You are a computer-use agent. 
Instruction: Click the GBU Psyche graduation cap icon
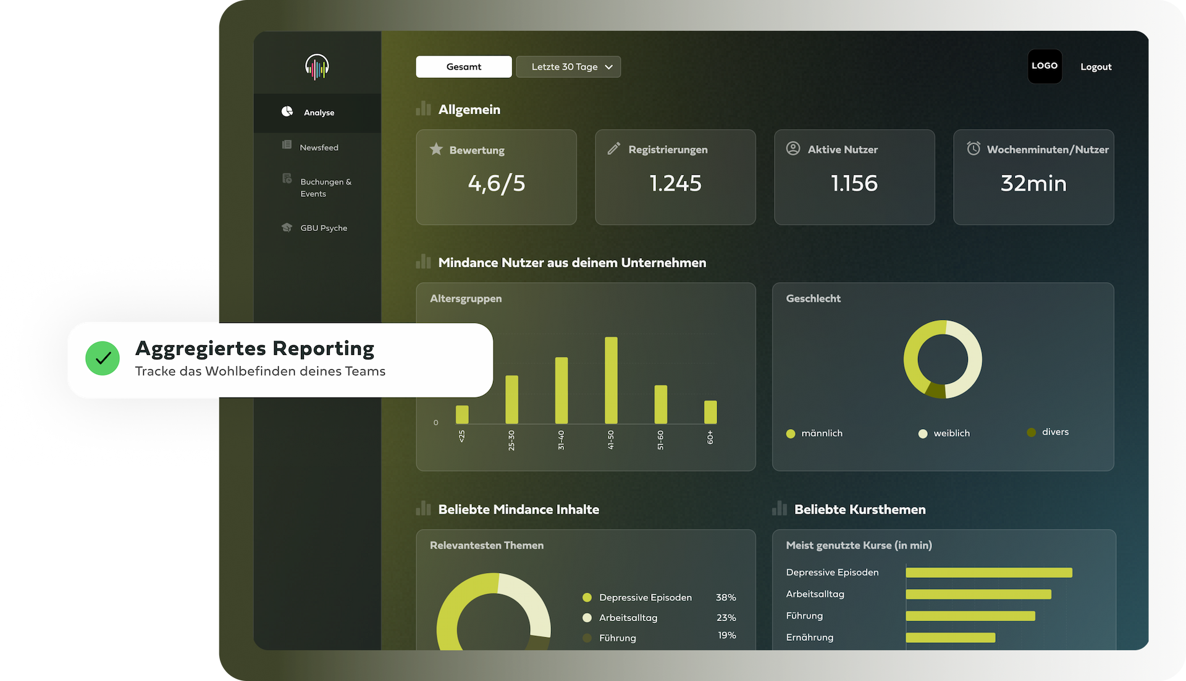pyautogui.click(x=287, y=227)
